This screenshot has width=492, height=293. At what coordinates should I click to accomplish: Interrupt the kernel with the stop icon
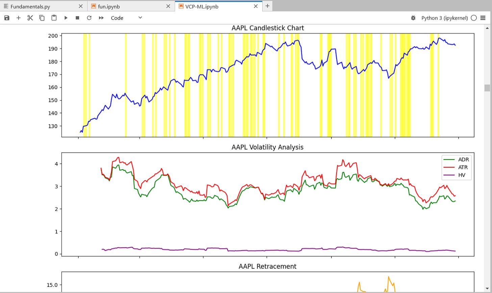77,18
